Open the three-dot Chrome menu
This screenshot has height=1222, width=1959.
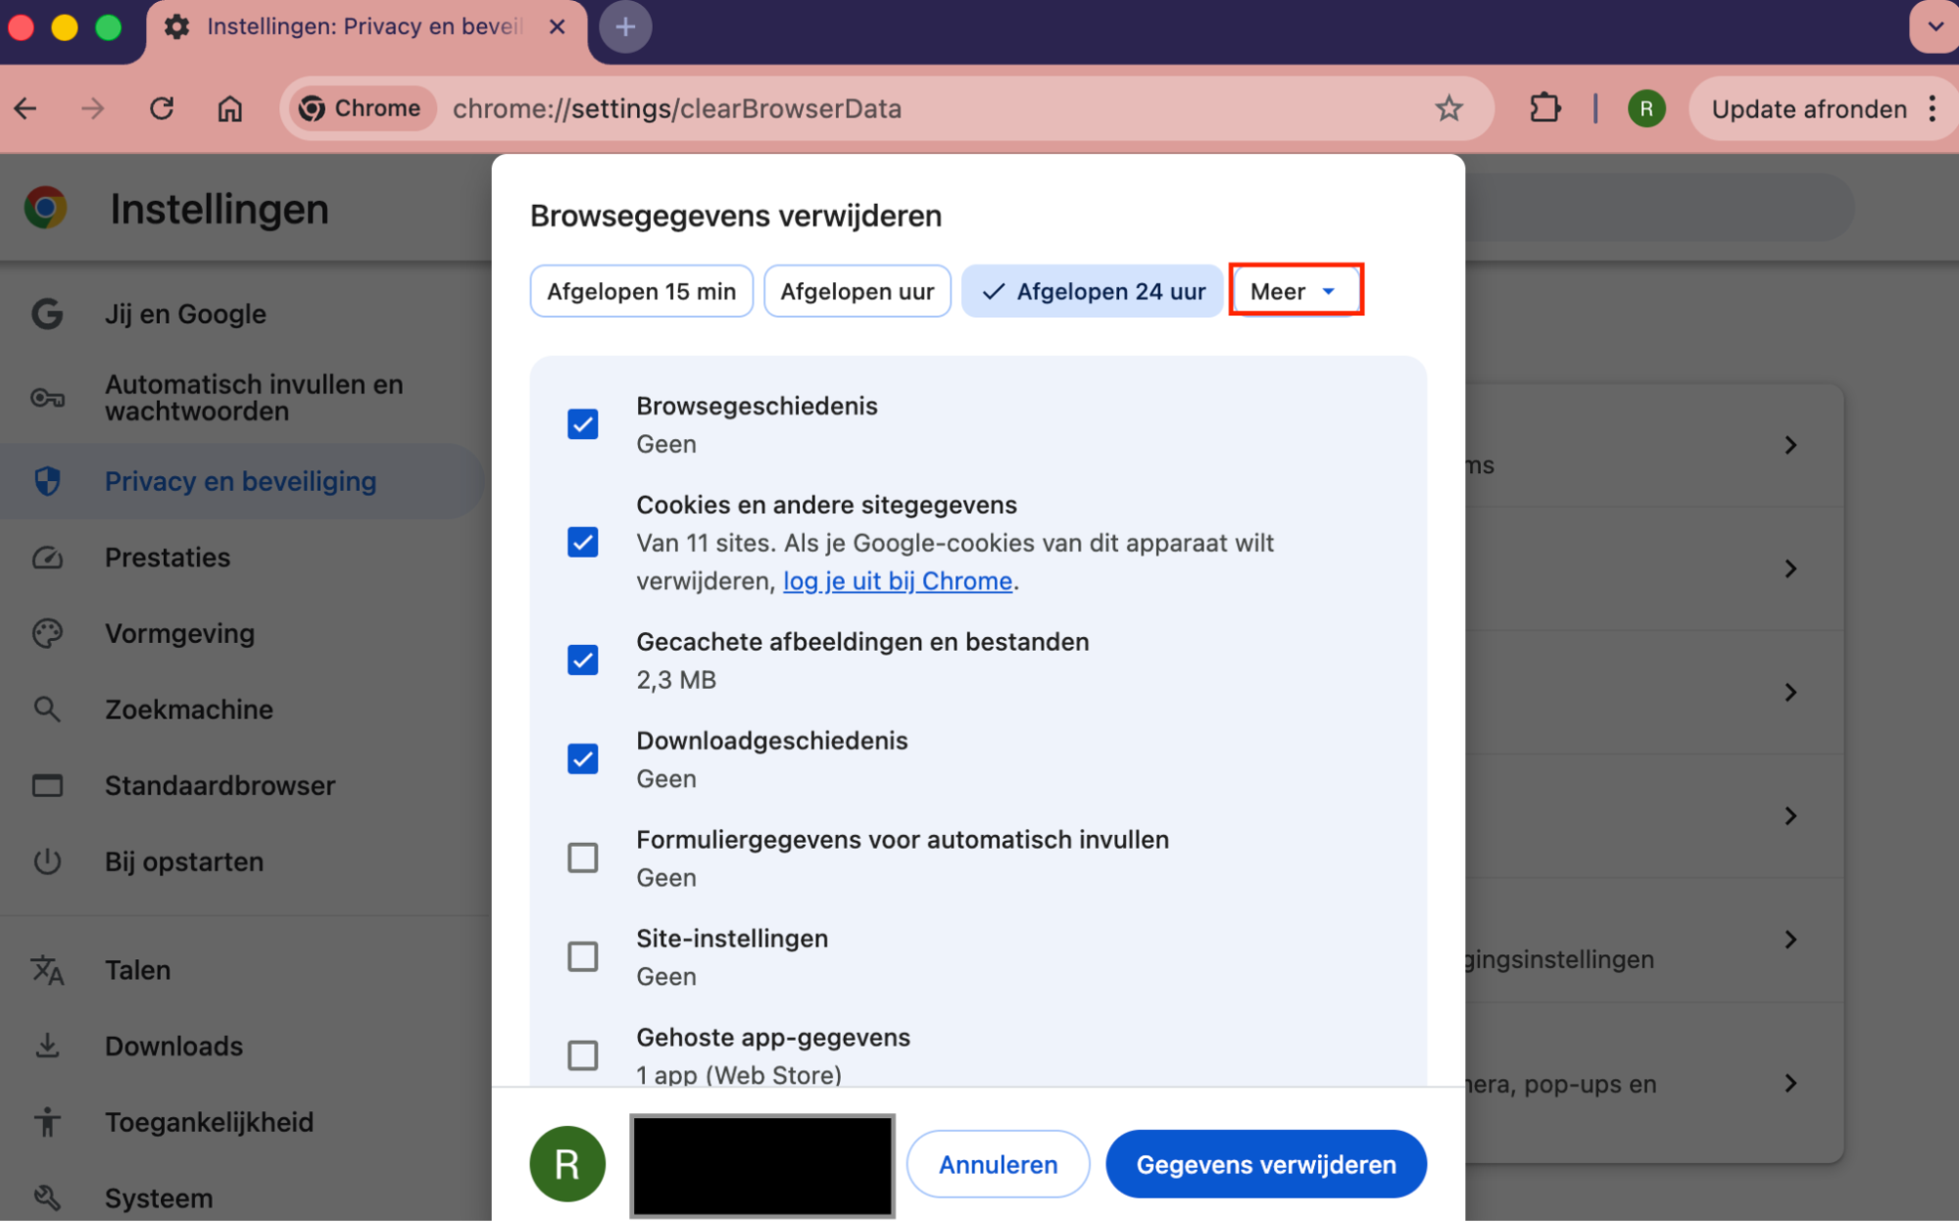1933,109
